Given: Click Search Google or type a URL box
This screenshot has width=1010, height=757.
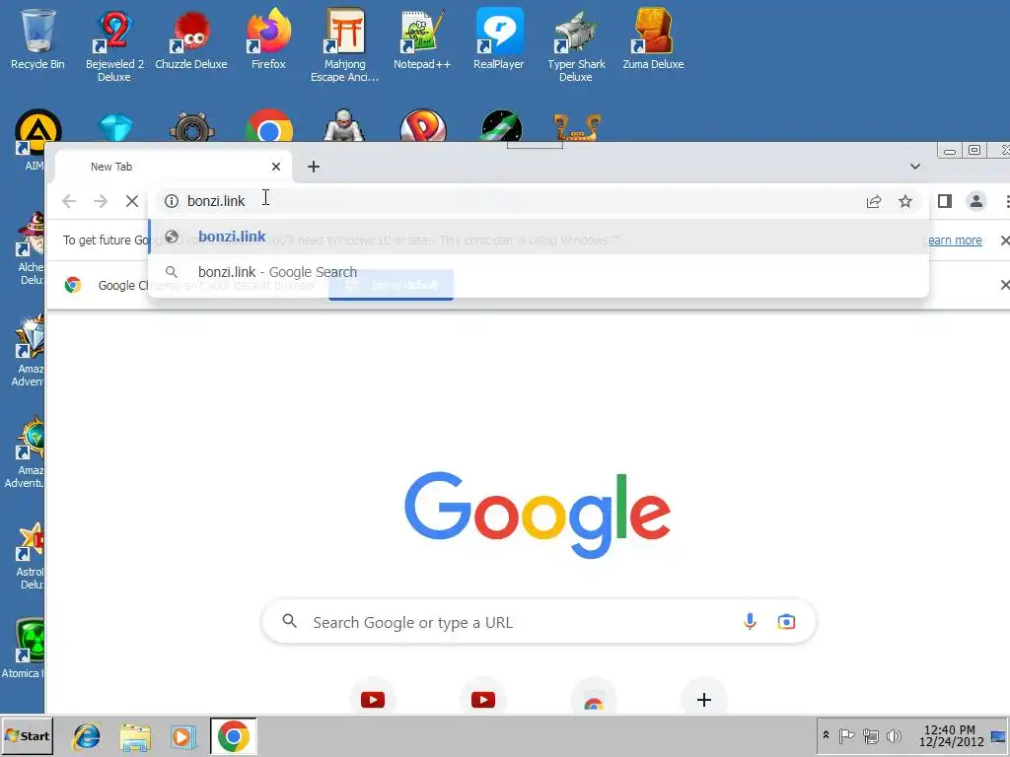Looking at the screenshot, I should click(x=539, y=622).
